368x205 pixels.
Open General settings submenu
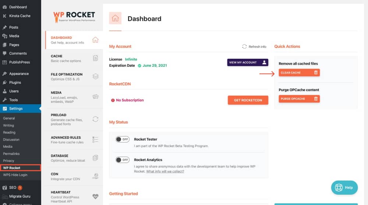click(9, 118)
